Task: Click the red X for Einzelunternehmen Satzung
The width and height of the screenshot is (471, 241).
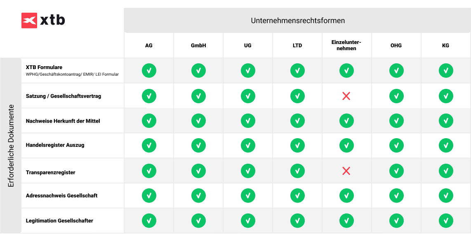Action: click(346, 96)
